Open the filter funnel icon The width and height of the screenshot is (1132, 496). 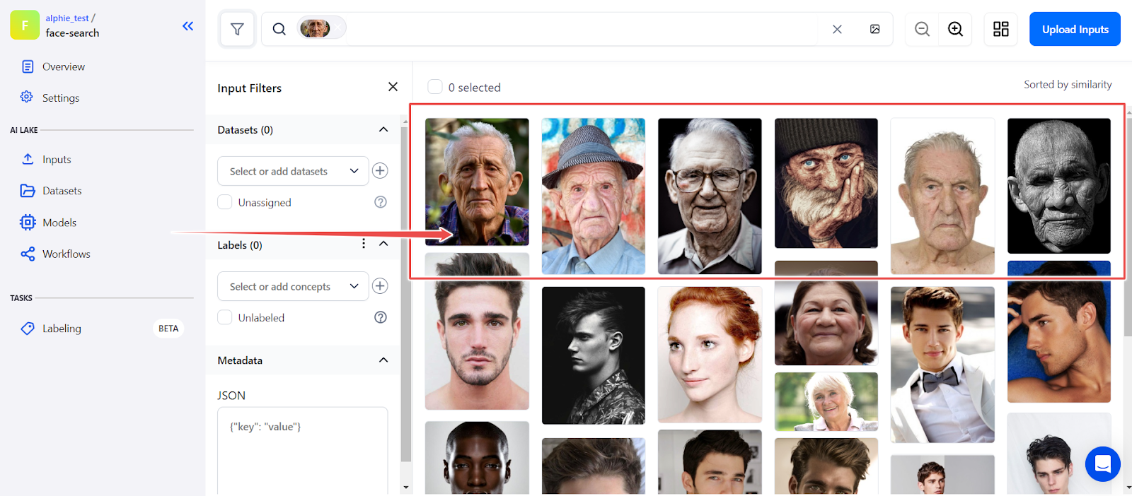coord(237,29)
